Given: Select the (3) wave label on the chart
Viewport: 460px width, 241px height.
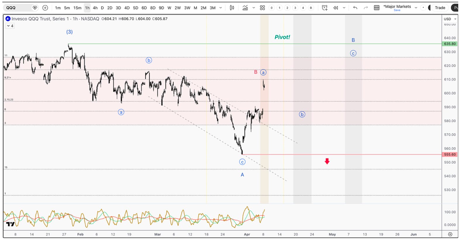Looking at the screenshot, I should pos(69,32).
